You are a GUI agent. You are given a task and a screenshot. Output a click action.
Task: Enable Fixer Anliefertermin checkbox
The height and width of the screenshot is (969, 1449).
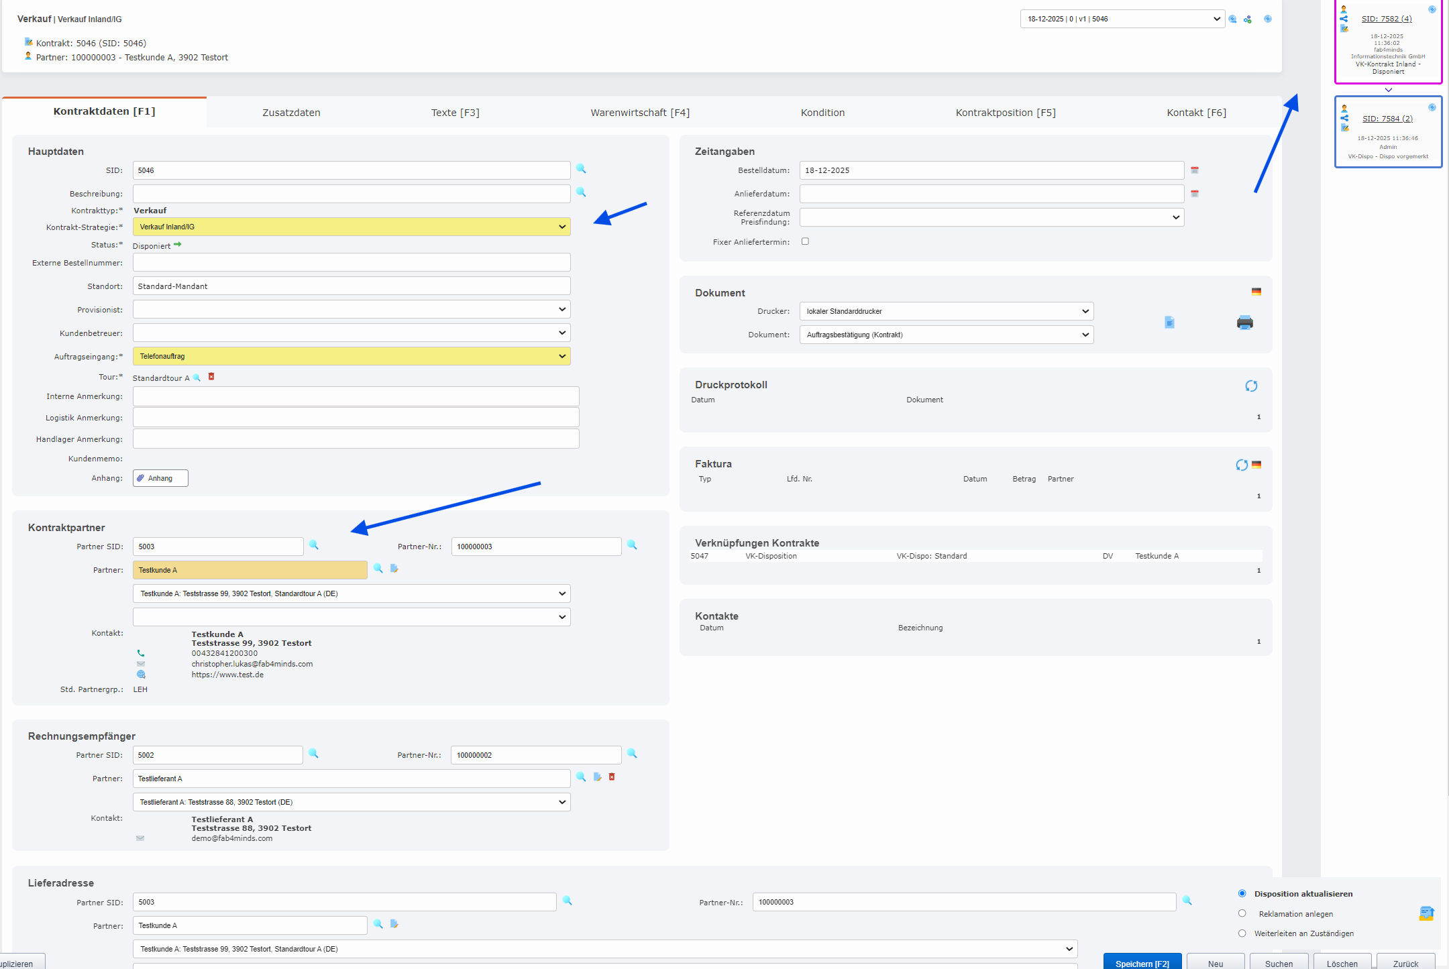click(x=805, y=241)
